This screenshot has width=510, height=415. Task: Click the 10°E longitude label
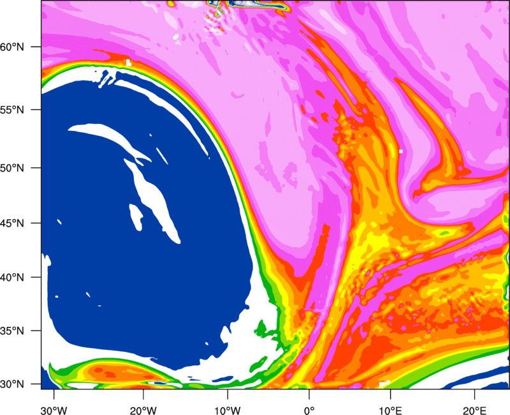(x=390, y=411)
